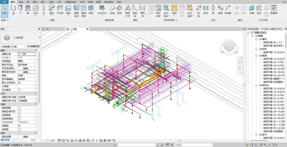Collapse the 01建模 tree node
This screenshot has width=287, height=147.
(252, 36)
